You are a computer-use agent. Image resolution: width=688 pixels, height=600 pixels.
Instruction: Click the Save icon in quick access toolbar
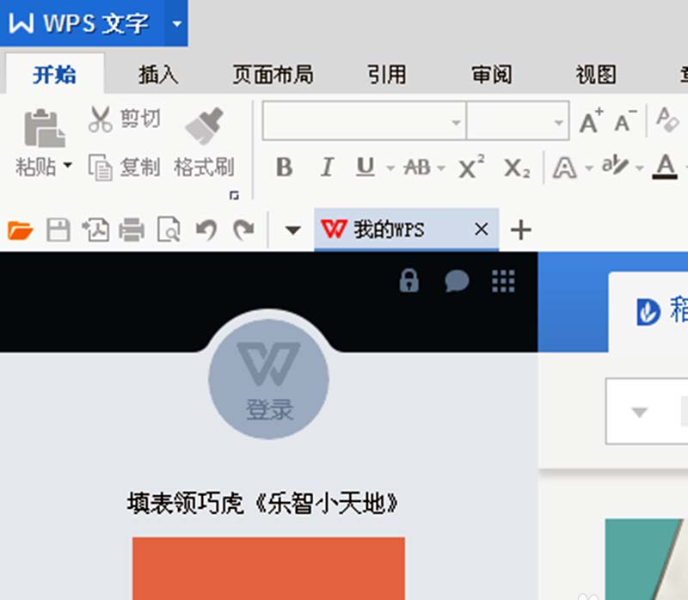[58, 230]
